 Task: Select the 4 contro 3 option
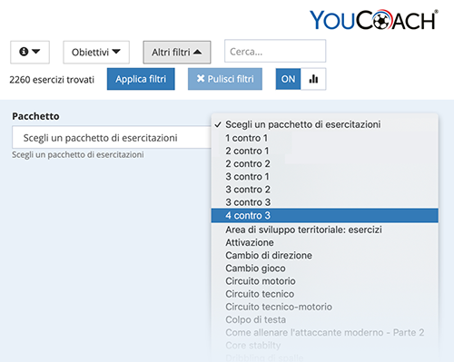pyautogui.click(x=325, y=215)
